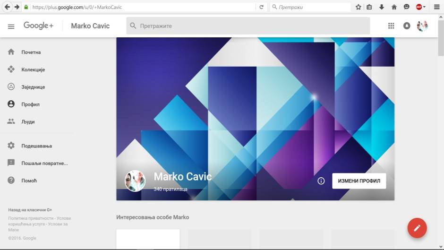
Task: Open profile info circle icon on cover
Action: tap(321, 181)
